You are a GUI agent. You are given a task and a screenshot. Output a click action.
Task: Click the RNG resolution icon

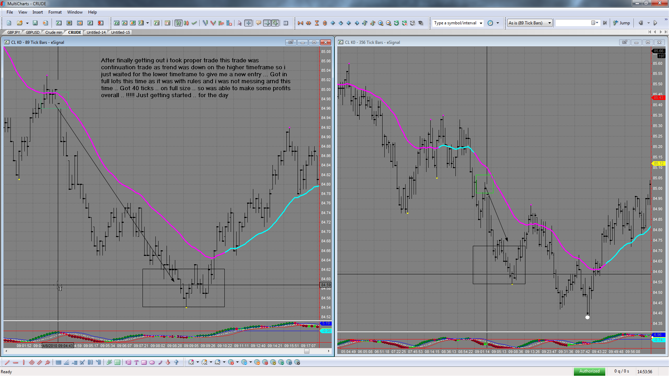coord(217,362)
